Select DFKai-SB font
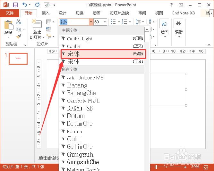 click(x=102, y=108)
